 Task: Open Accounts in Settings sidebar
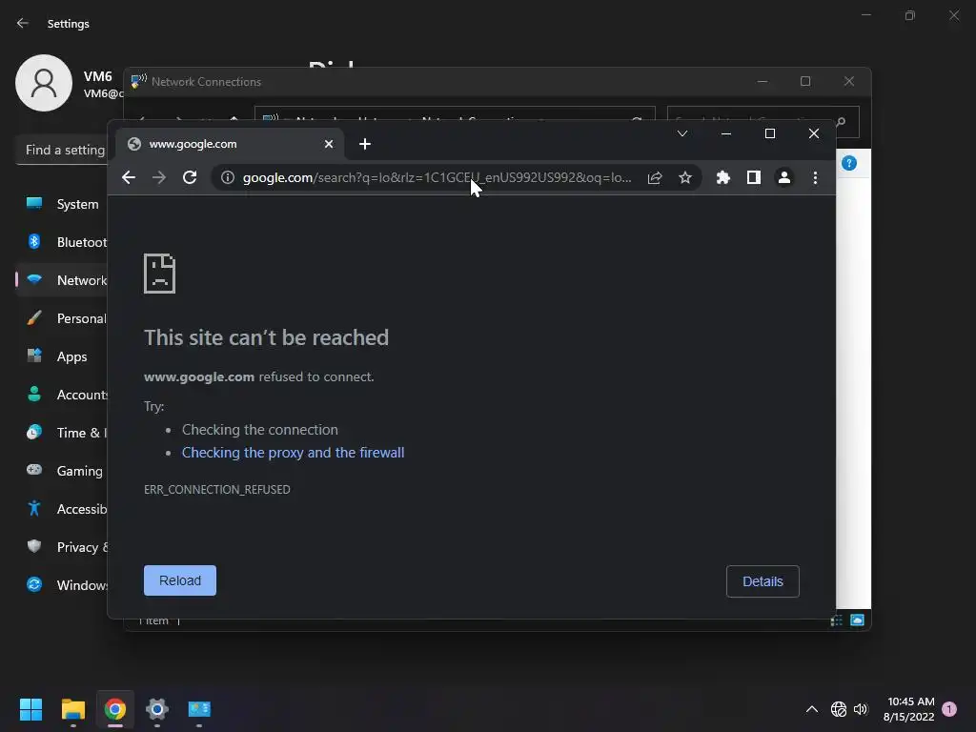coord(62,395)
